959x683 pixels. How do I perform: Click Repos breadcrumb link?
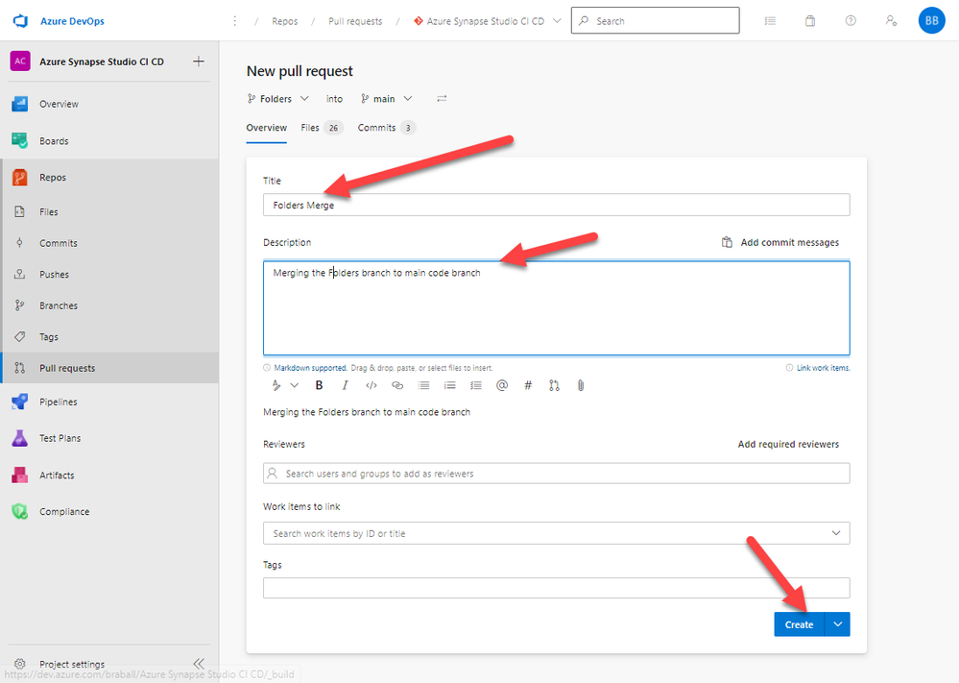284,21
